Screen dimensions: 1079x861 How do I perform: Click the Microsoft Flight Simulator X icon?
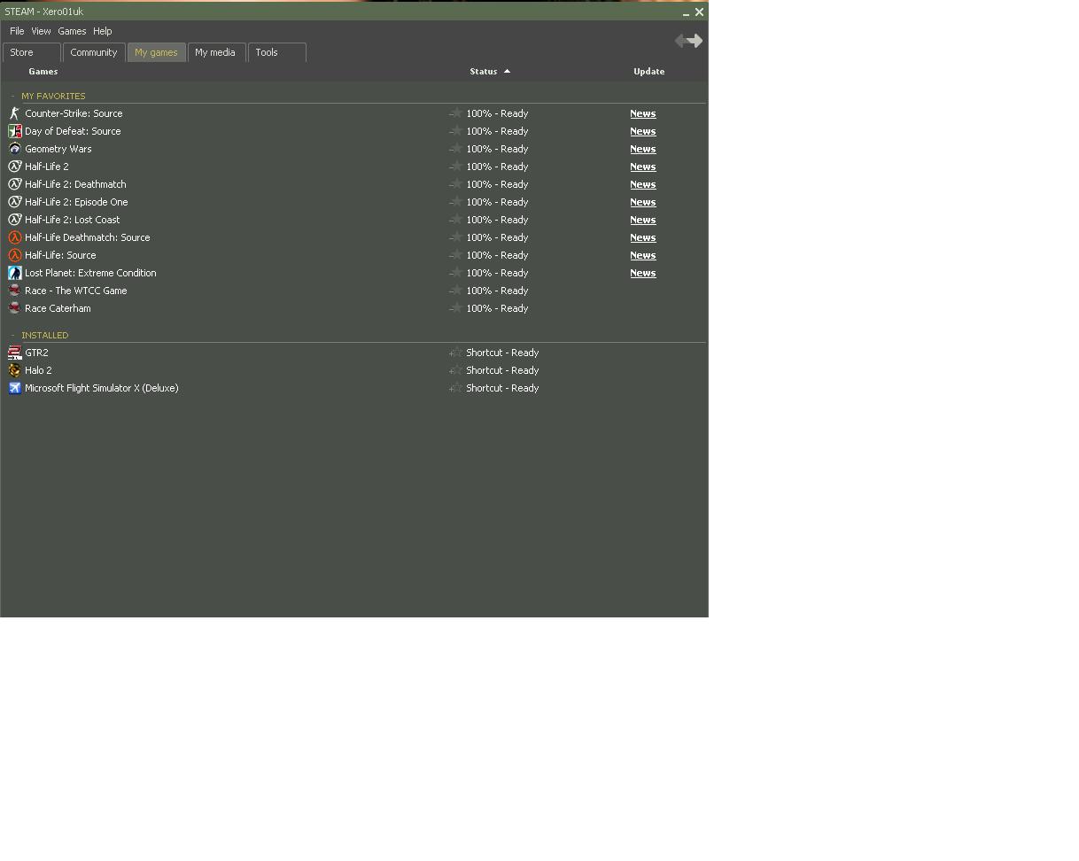pos(14,388)
